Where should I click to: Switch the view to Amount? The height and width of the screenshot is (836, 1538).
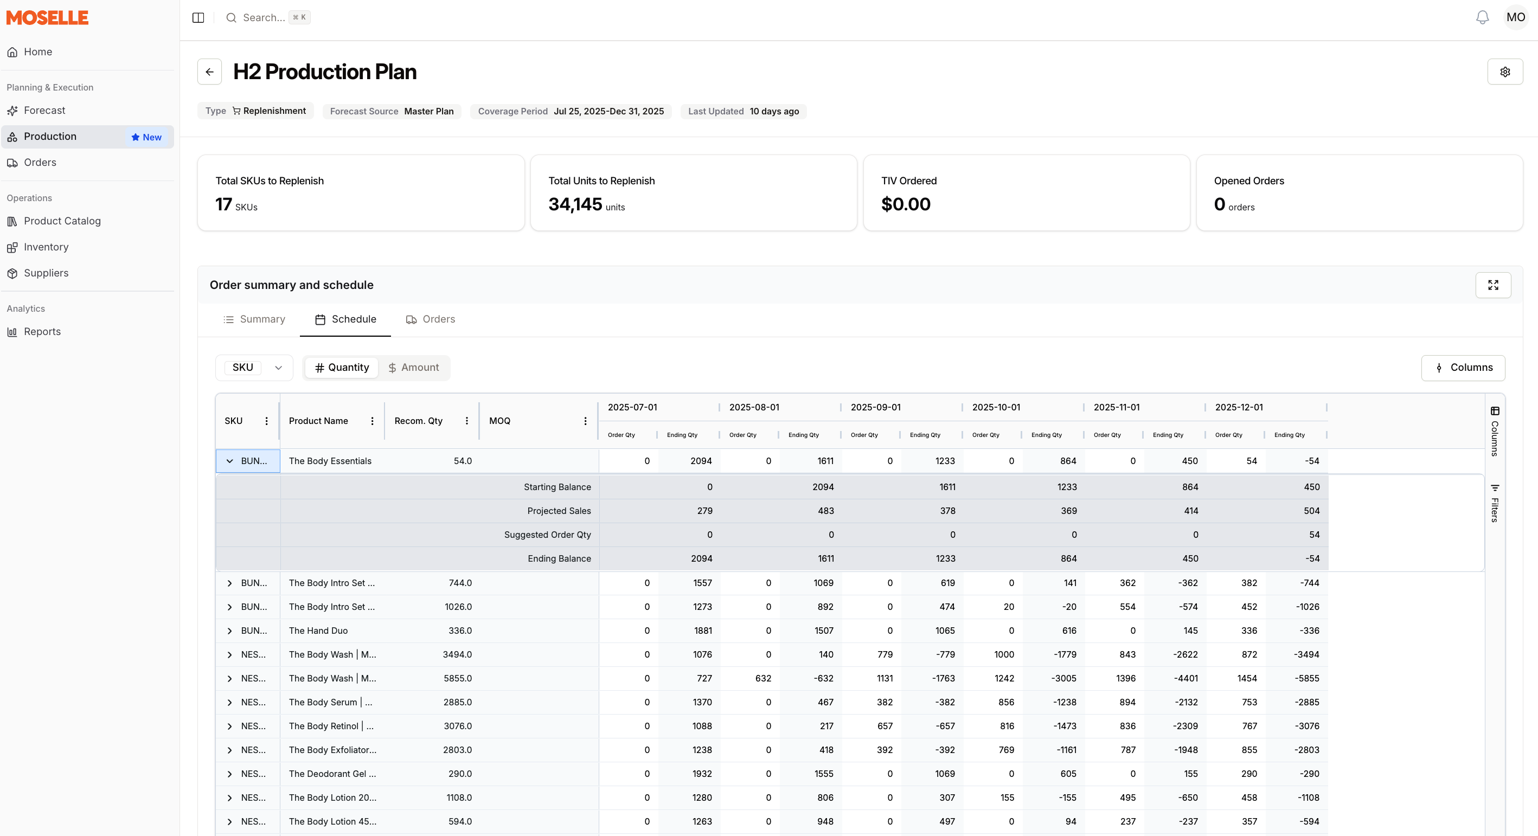pos(413,368)
